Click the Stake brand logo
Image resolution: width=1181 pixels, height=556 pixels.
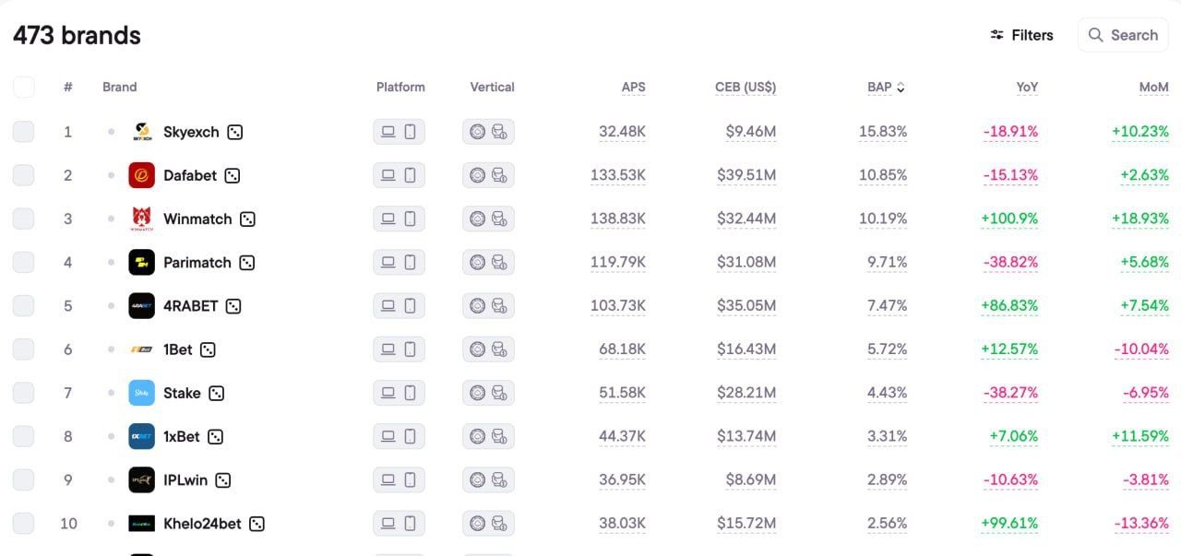coord(141,393)
